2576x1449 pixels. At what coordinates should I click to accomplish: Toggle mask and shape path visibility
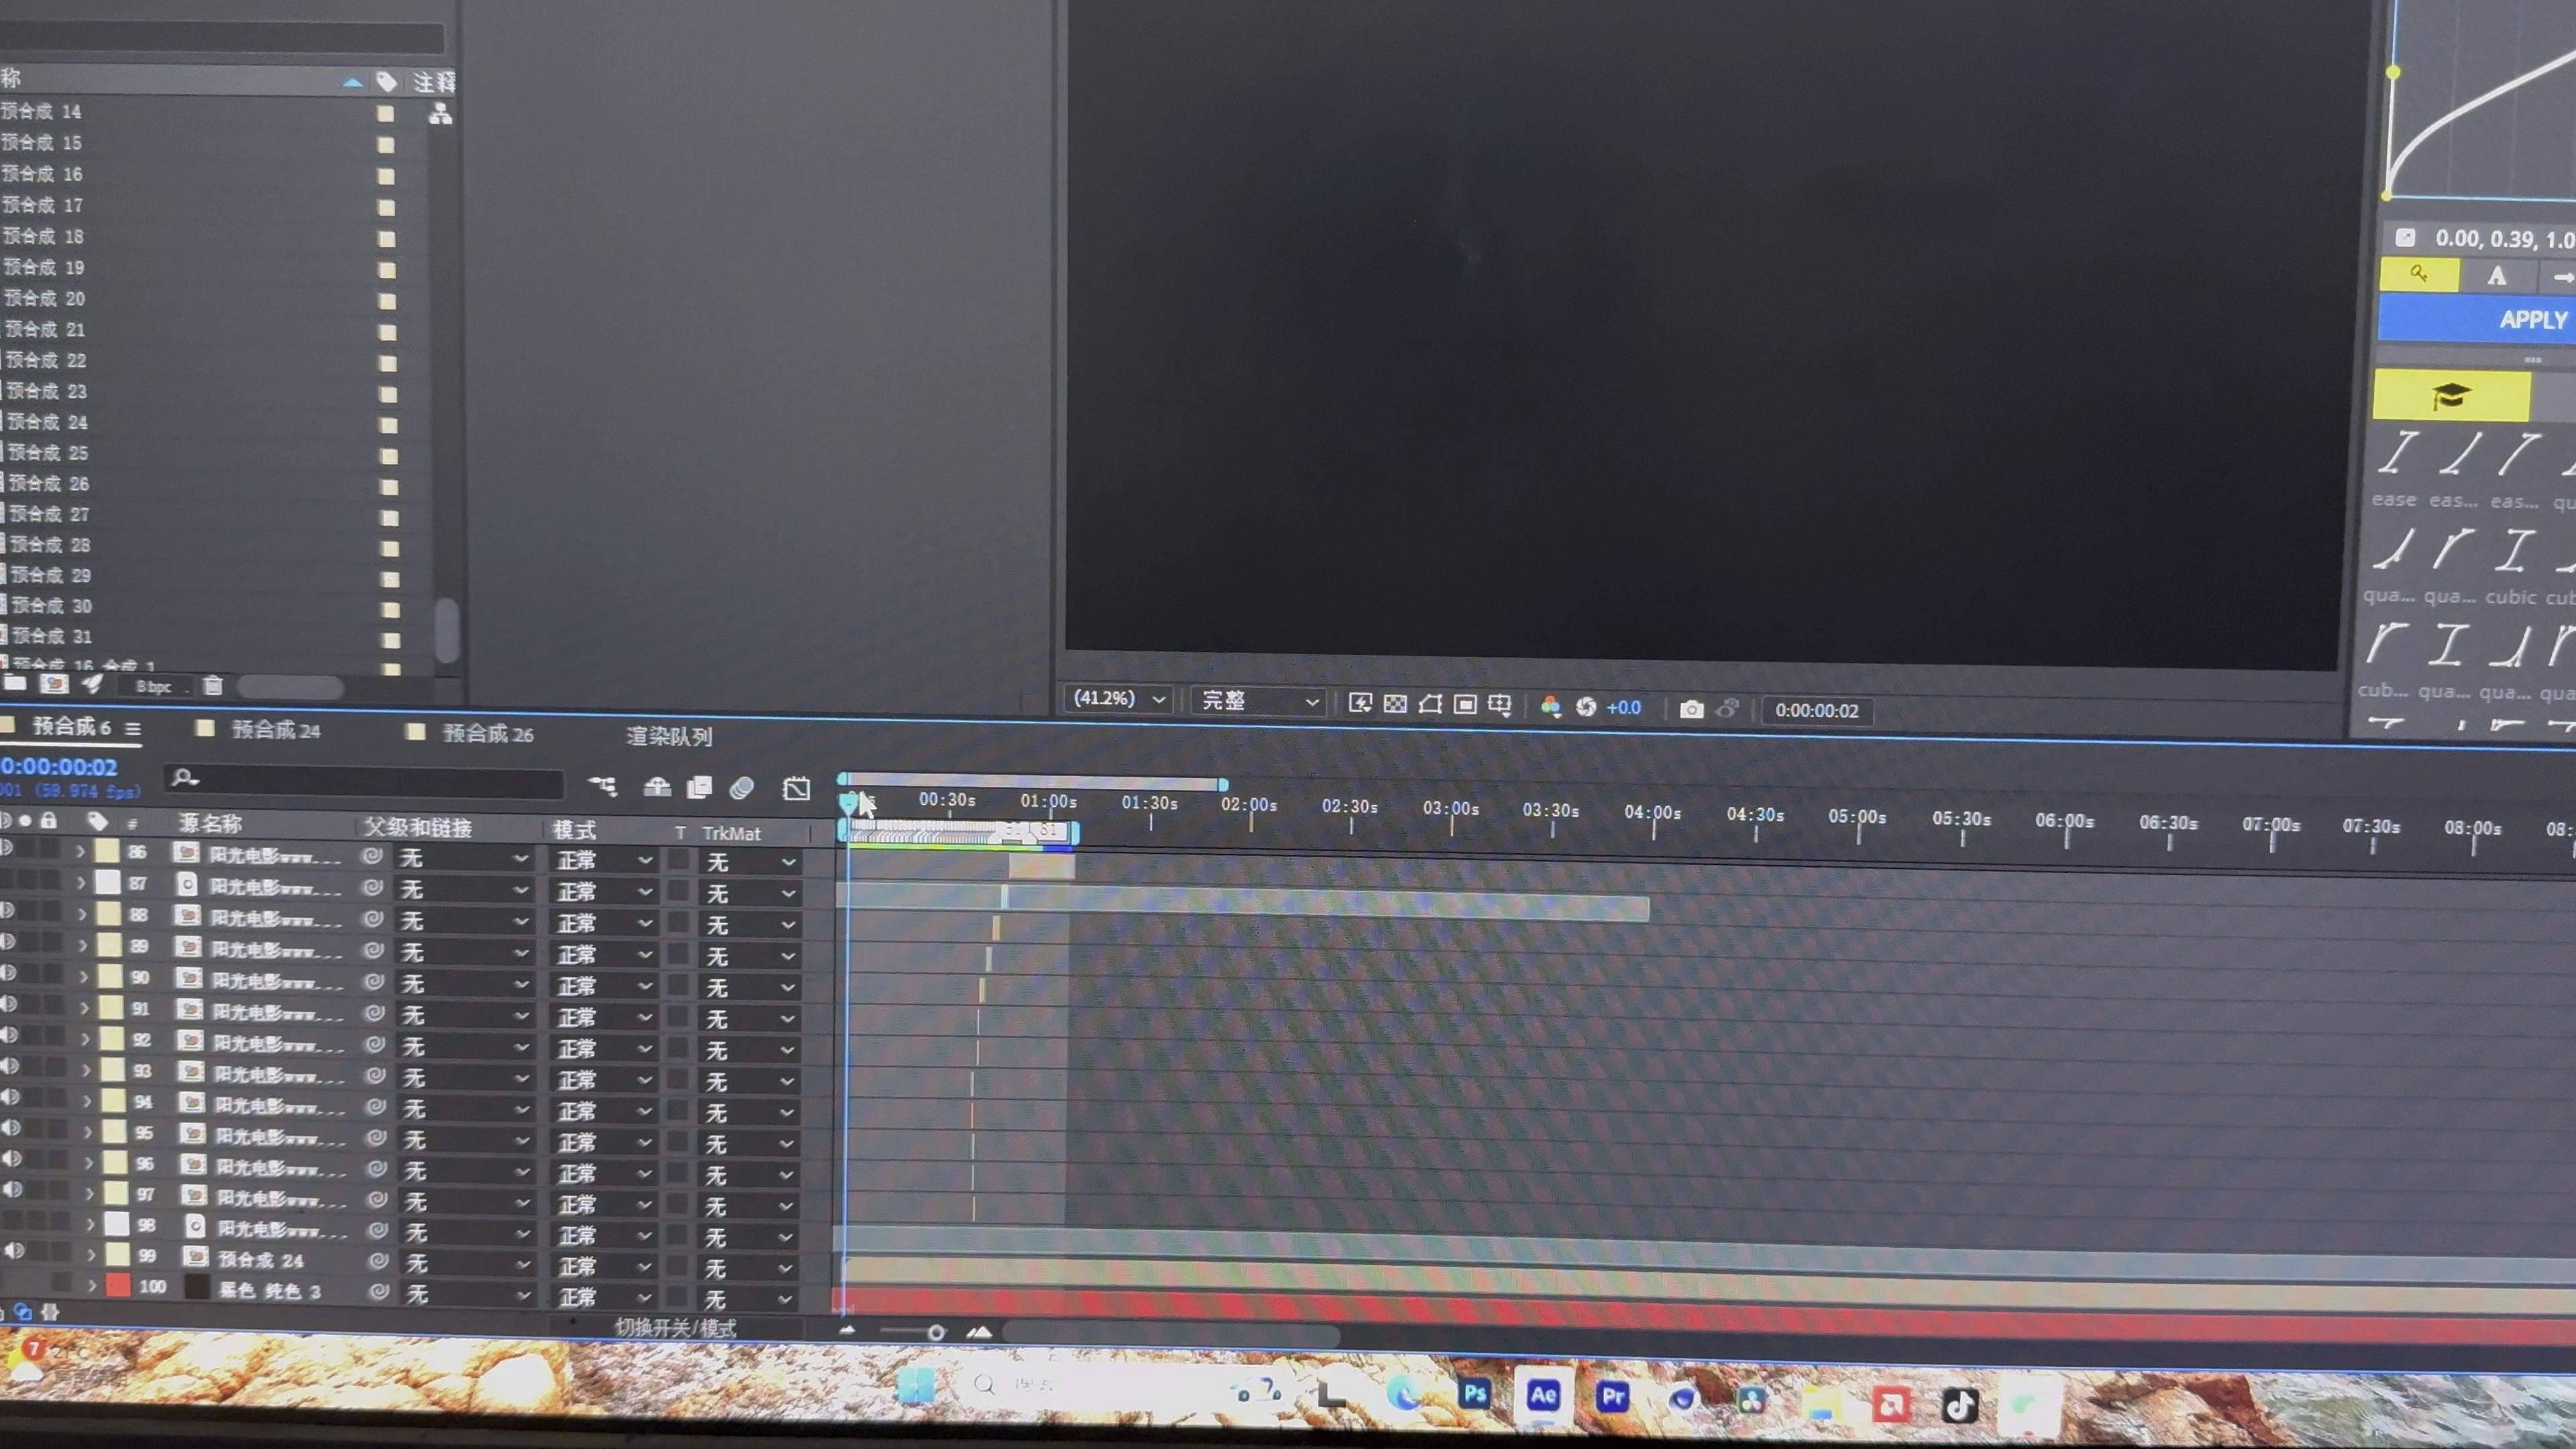click(x=1430, y=704)
